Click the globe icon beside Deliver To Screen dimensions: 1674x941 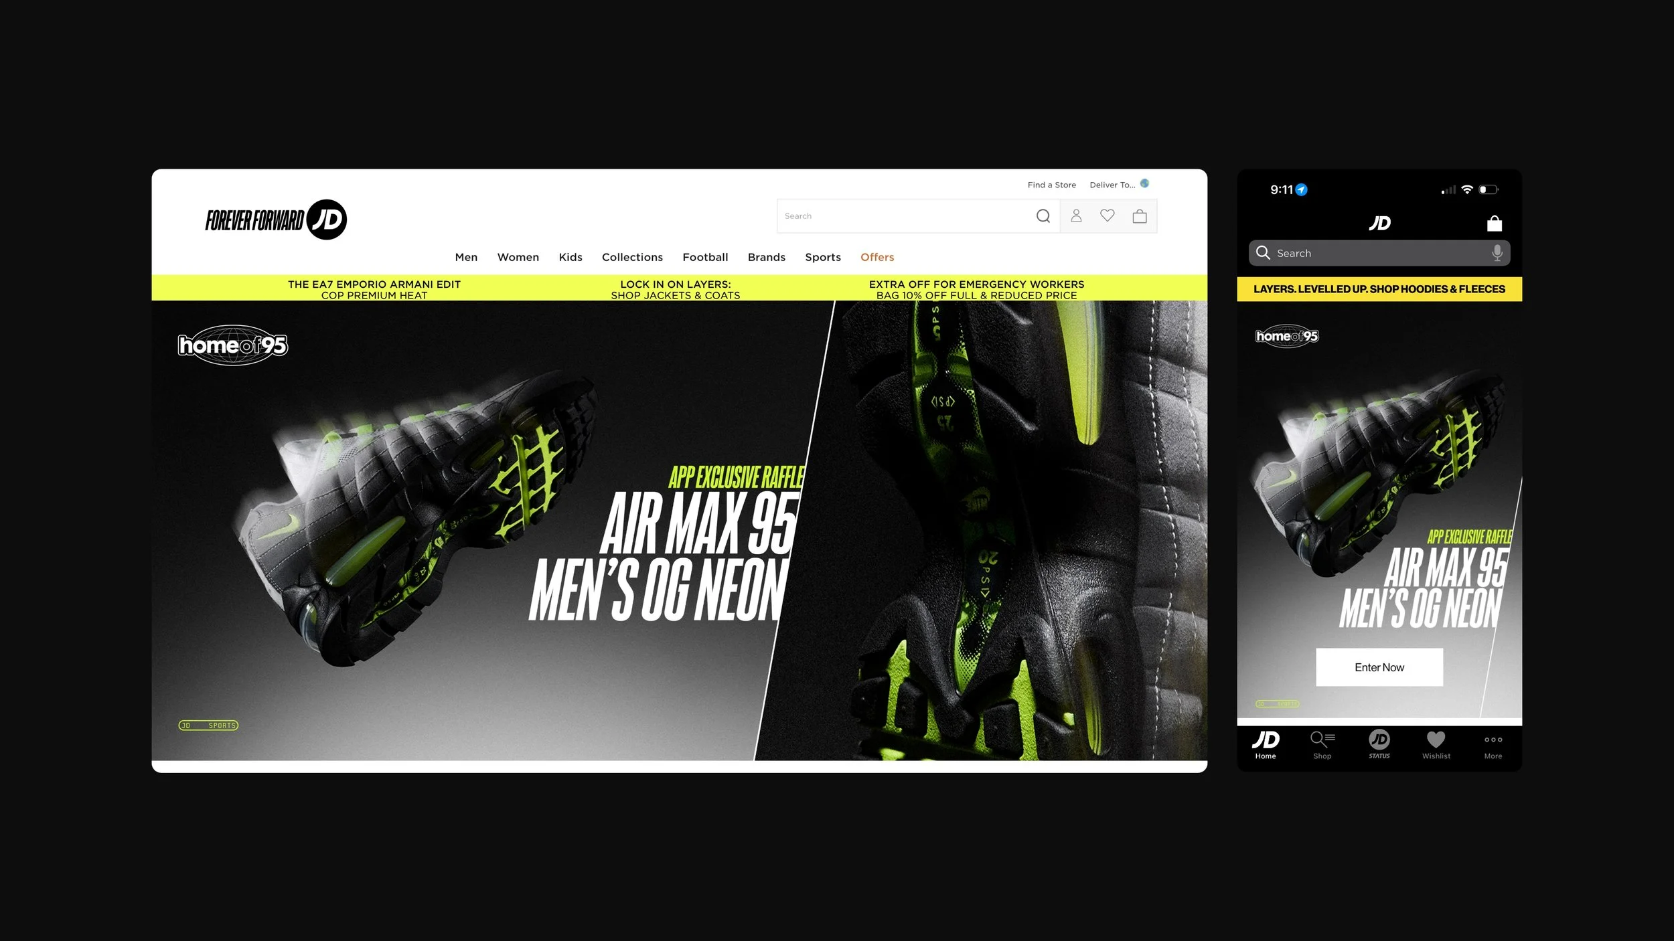pos(1144,183)
